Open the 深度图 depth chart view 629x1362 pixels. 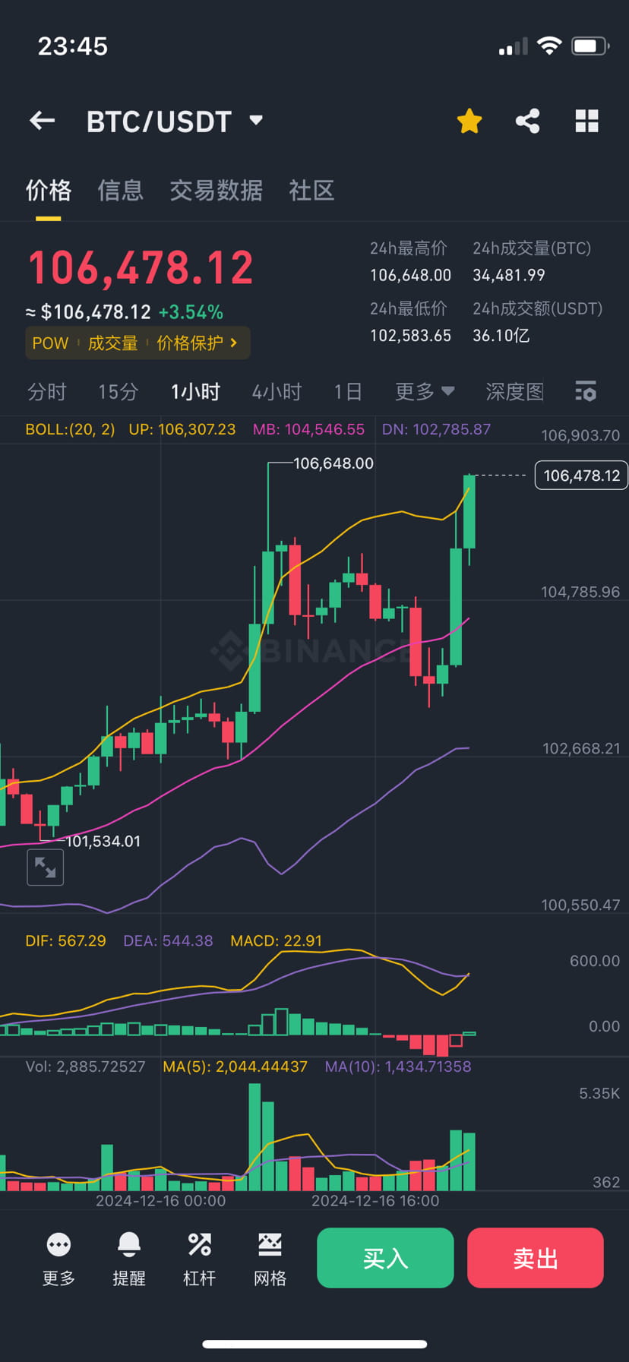515,392
